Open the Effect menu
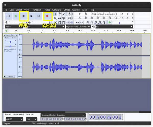 pyautogui.click(x=67, y=10)
